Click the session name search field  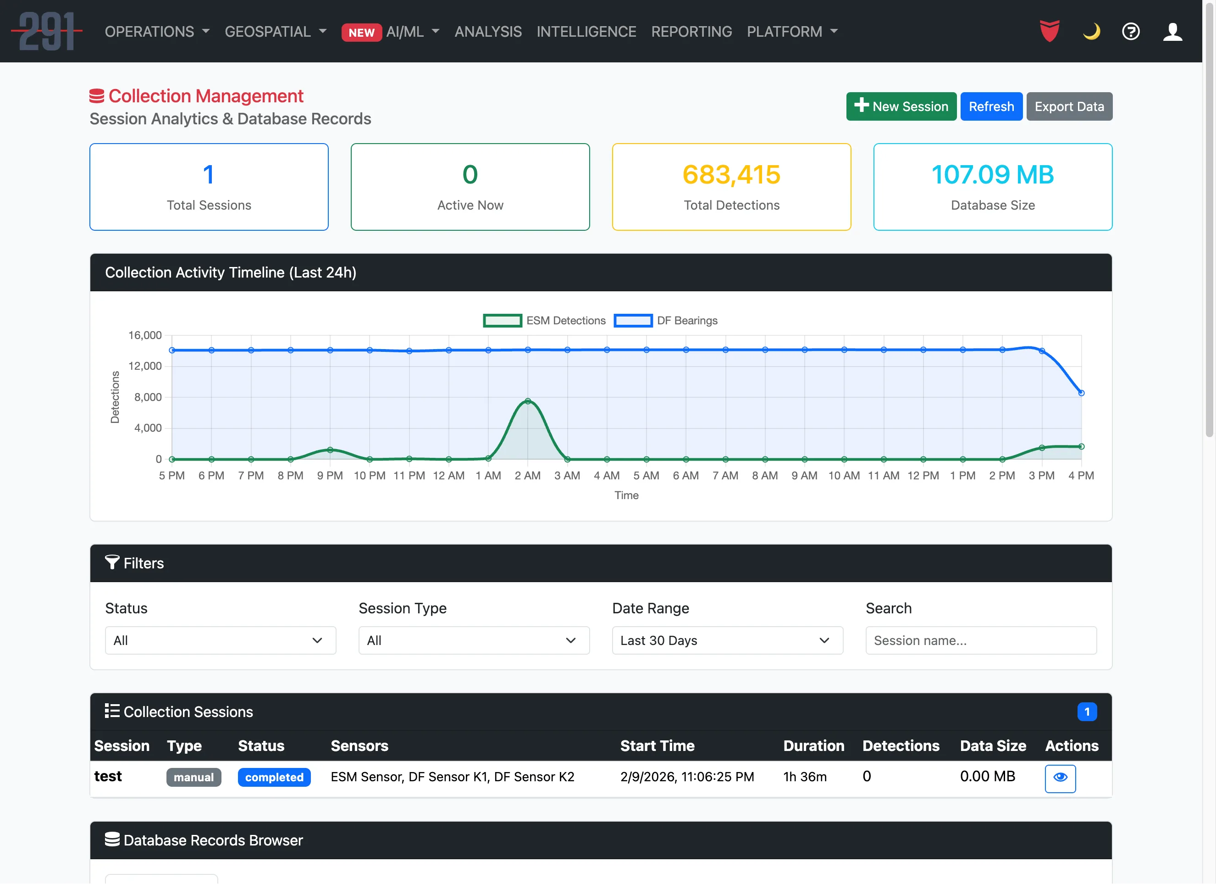pos(981,640)
